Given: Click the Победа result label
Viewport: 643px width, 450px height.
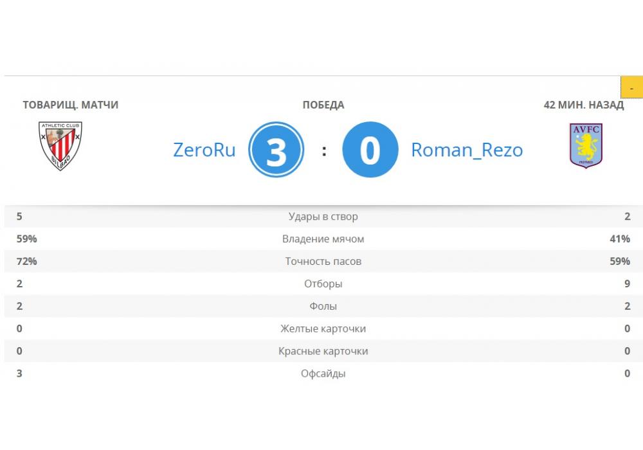Looking at the screenshot, I should 323,105.
